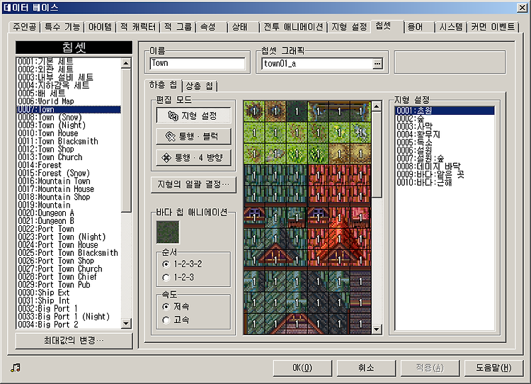Open help with 도움말(H) button
This screenshot has width=531, height=384.
[493, 368]
